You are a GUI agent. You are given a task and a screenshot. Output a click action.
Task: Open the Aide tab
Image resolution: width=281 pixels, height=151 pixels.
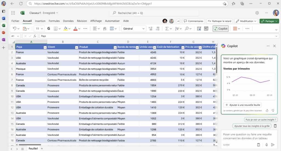click(126, 21)
